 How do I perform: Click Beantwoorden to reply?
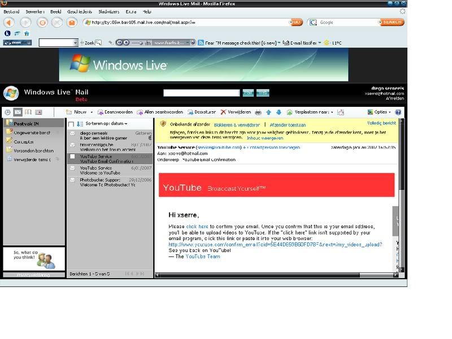coord(115,112)
